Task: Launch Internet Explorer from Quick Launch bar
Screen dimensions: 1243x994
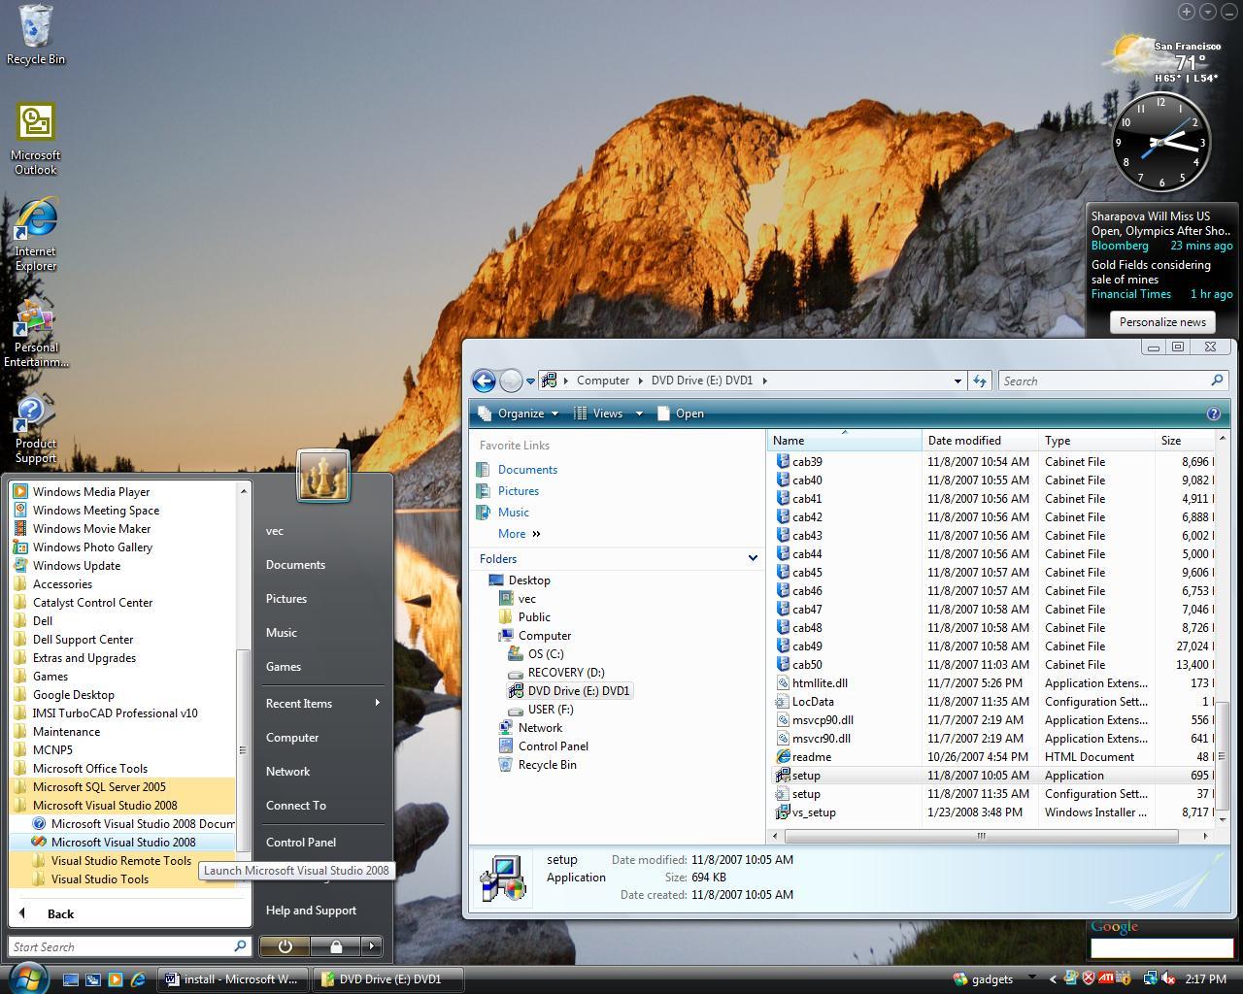Action: pyautogui.click(x=138, y=979)
